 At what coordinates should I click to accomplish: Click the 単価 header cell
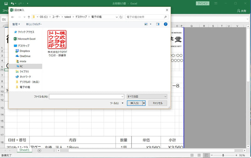point(146,140)
